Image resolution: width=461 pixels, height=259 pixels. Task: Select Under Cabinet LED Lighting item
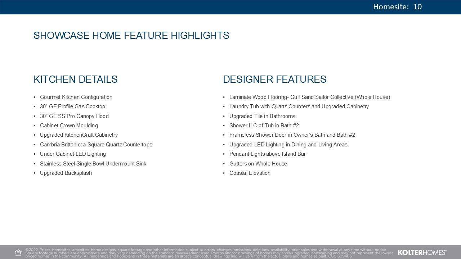(x=73, y=154)
